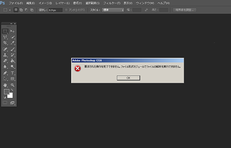Screen dimensions: 231x148
Task: Choose Add to Selection mode
Action: pyautogui.click(x=21, y=10)
